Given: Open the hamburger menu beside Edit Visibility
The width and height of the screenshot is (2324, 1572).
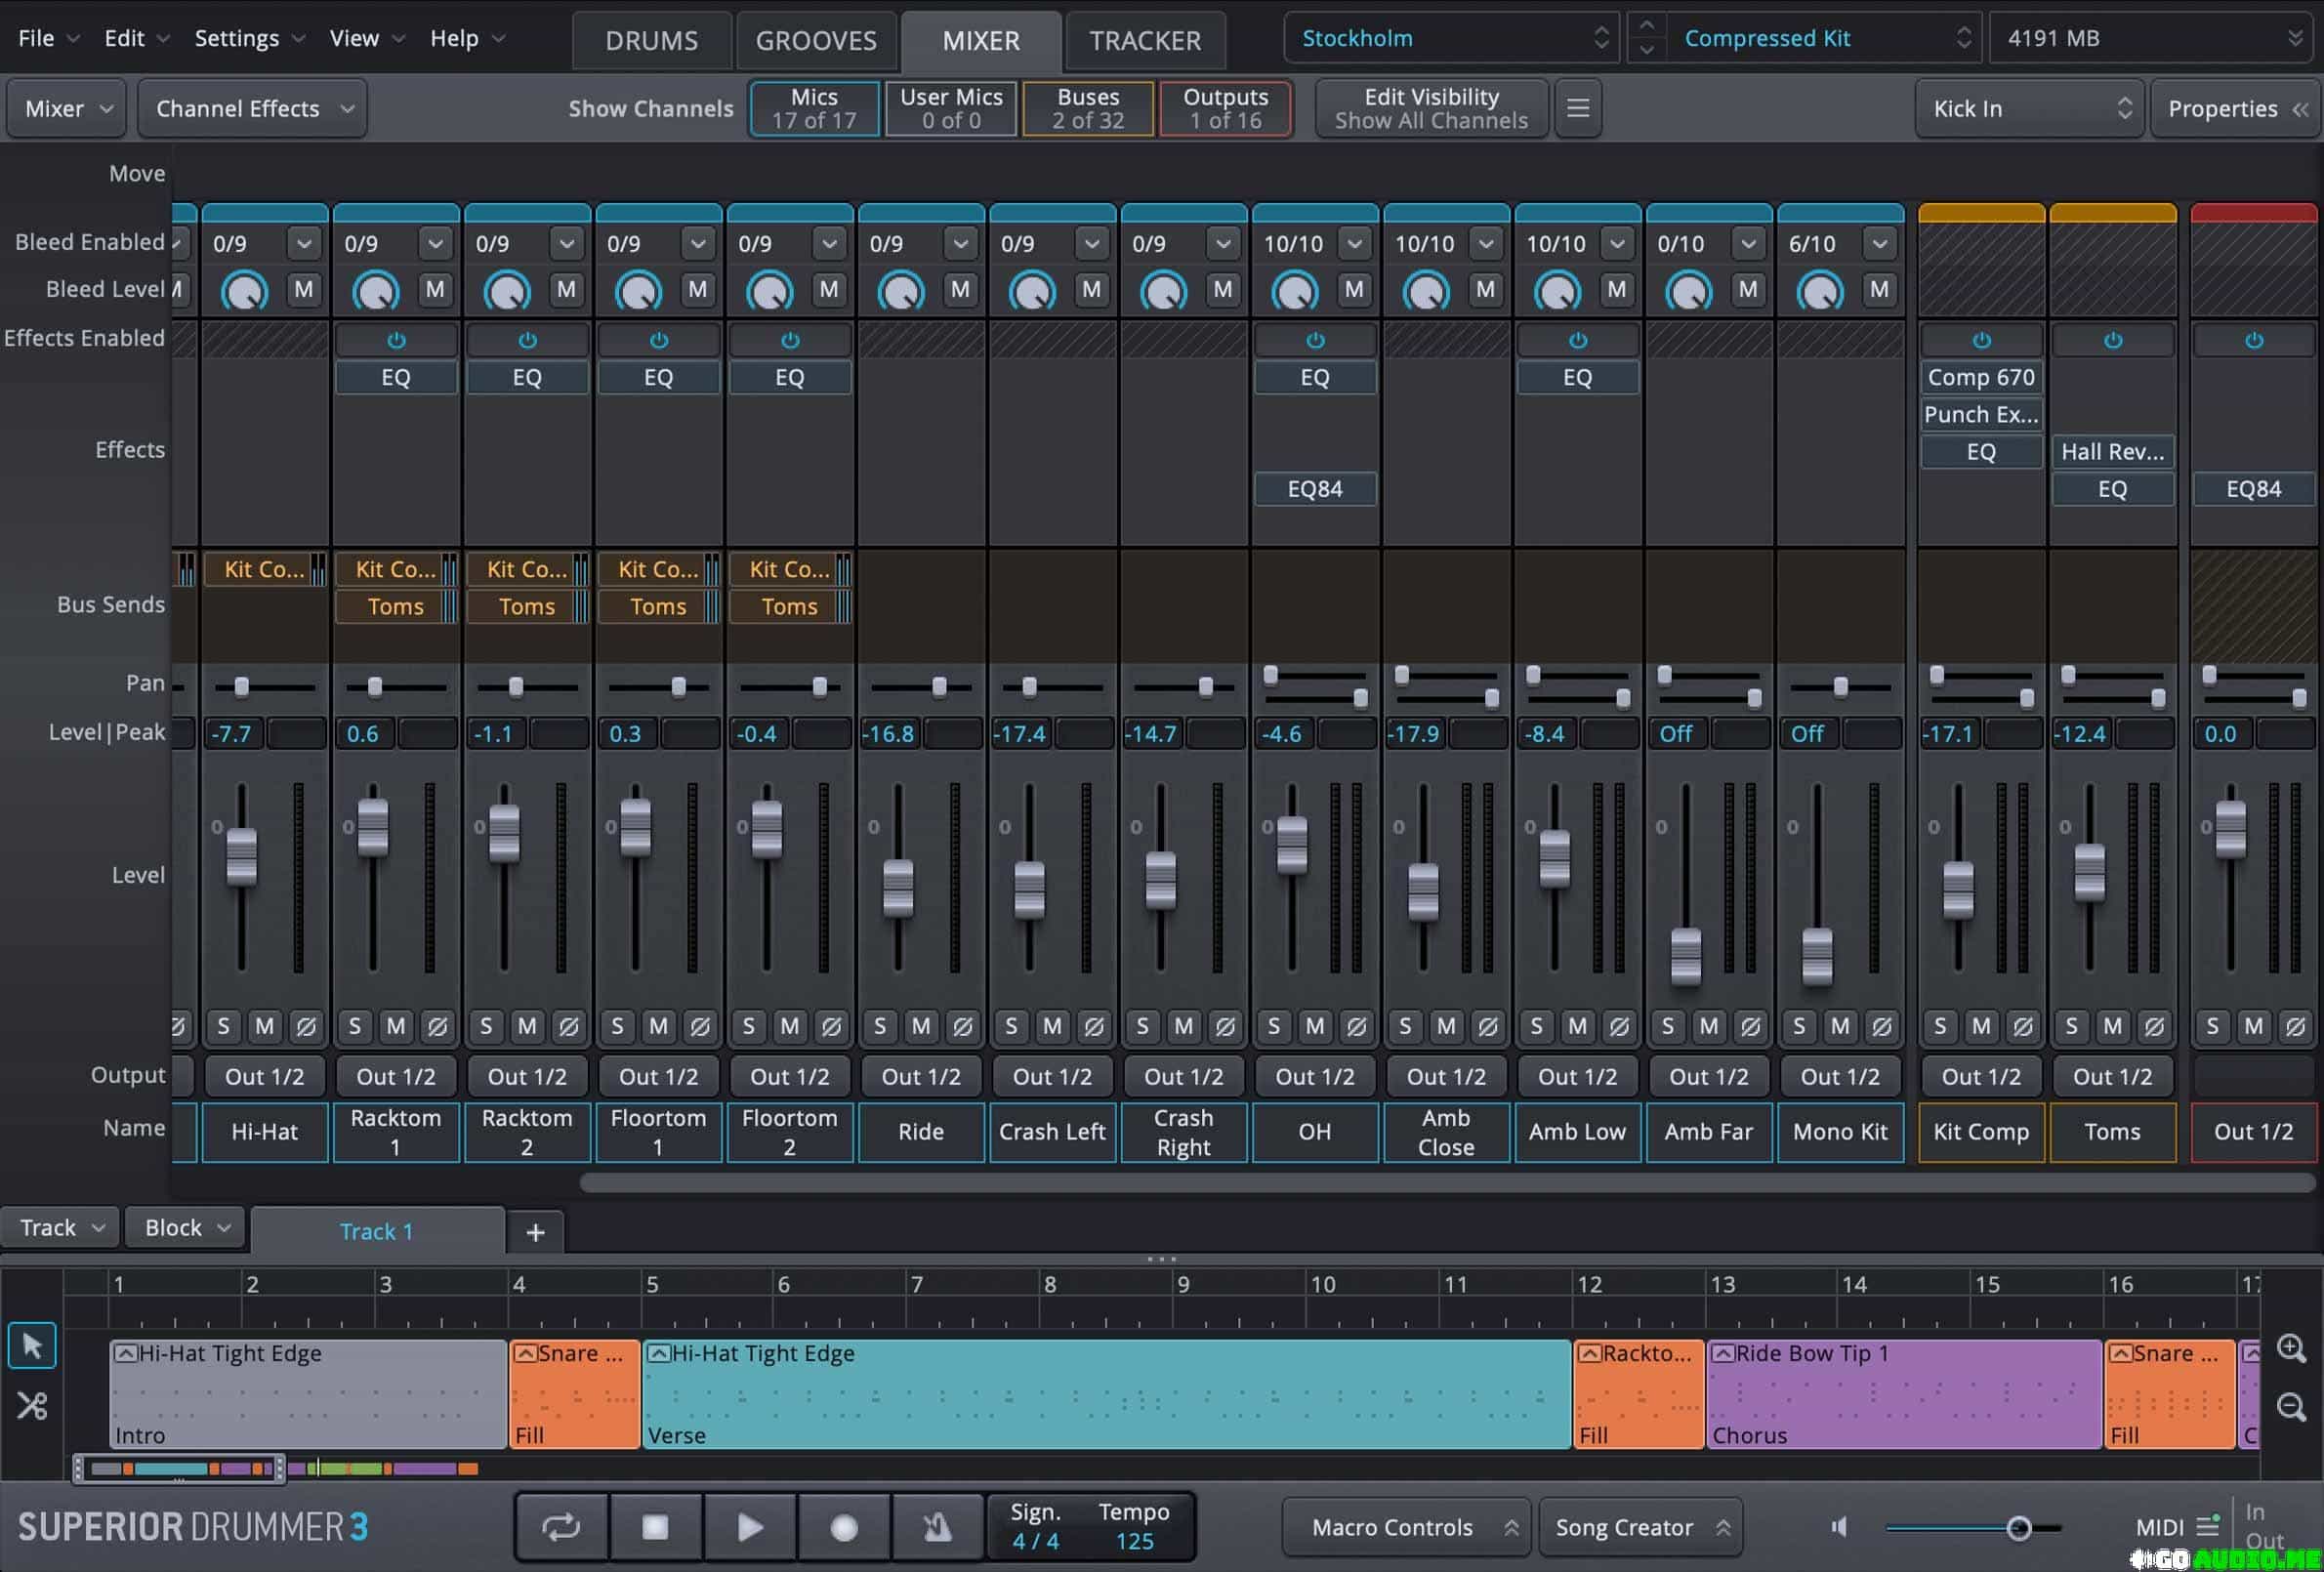Looking at the screenshot, I should click(x=1577, y=108).
